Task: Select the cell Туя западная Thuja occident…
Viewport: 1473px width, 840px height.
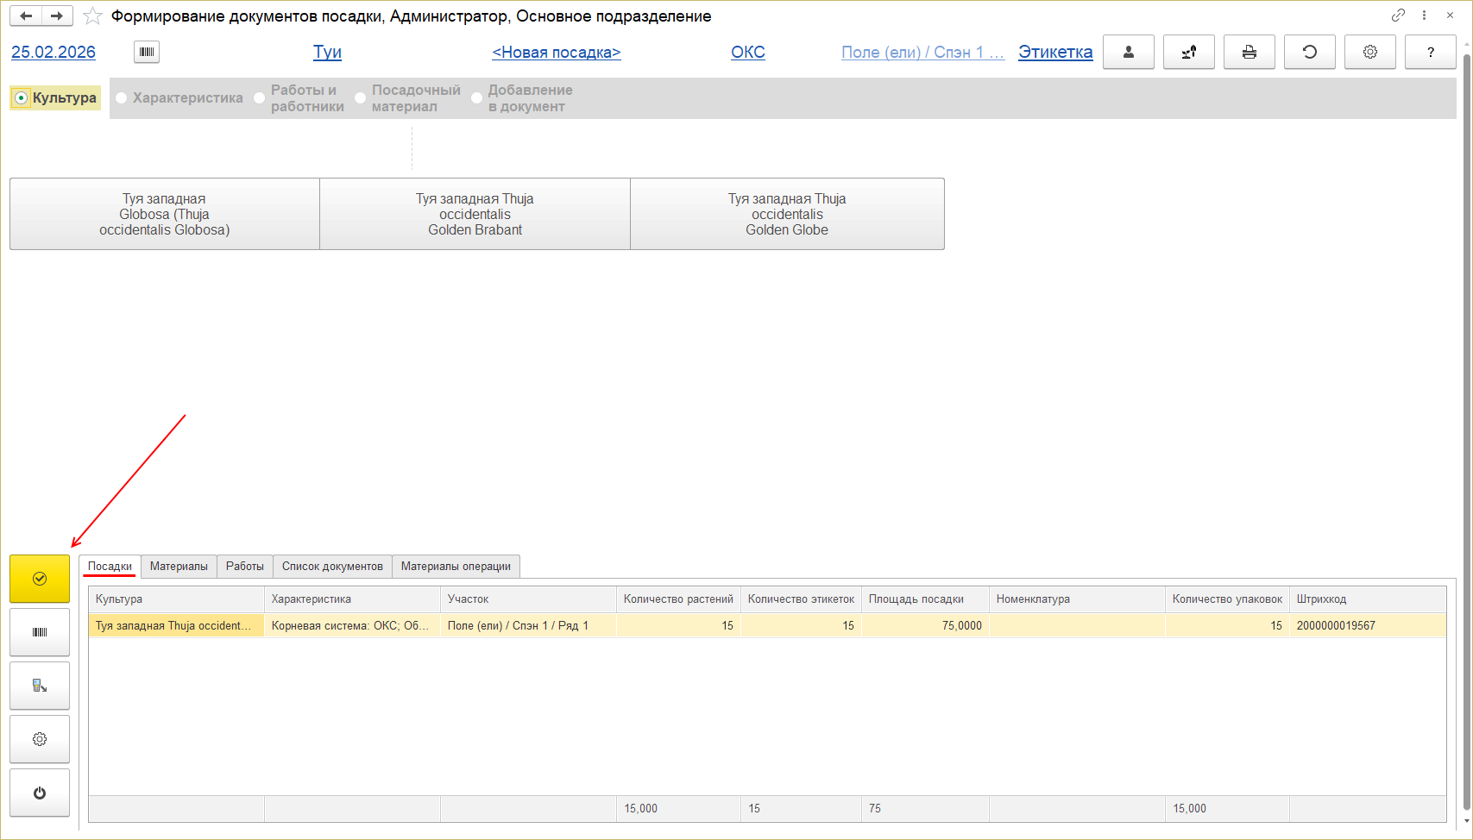Action: [x=176, y=626]
